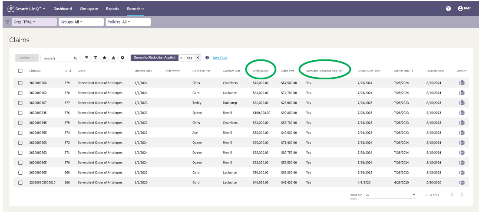Check the box for claim 2020080555
This screenshot has height=212, width=479.
pos(20,133)
